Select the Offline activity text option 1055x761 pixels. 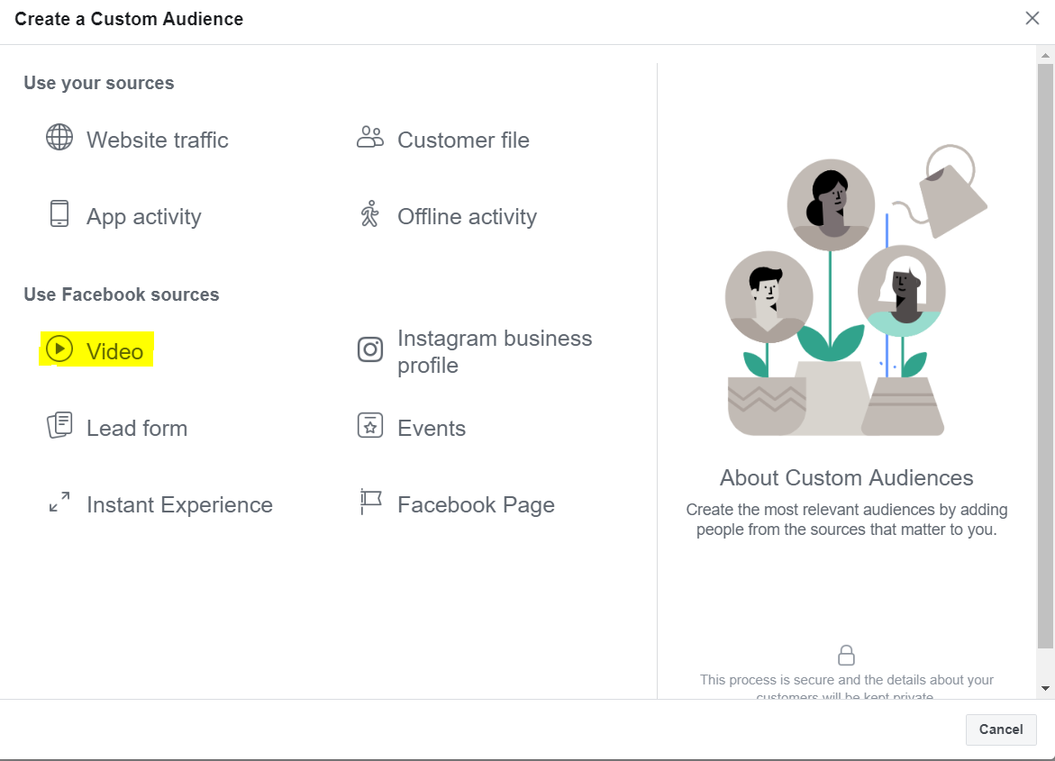pyautogui.click(x=467, y=217)
